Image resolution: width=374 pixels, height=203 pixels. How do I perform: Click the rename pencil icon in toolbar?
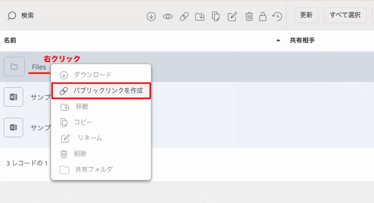pos(232,16)
